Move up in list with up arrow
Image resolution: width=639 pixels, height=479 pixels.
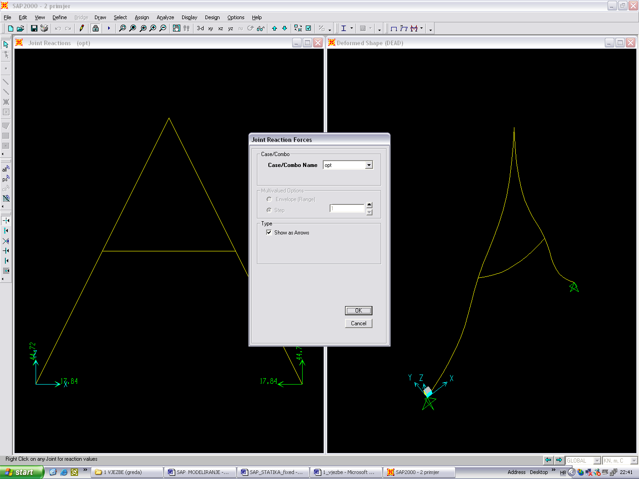(x=274, y=28)
